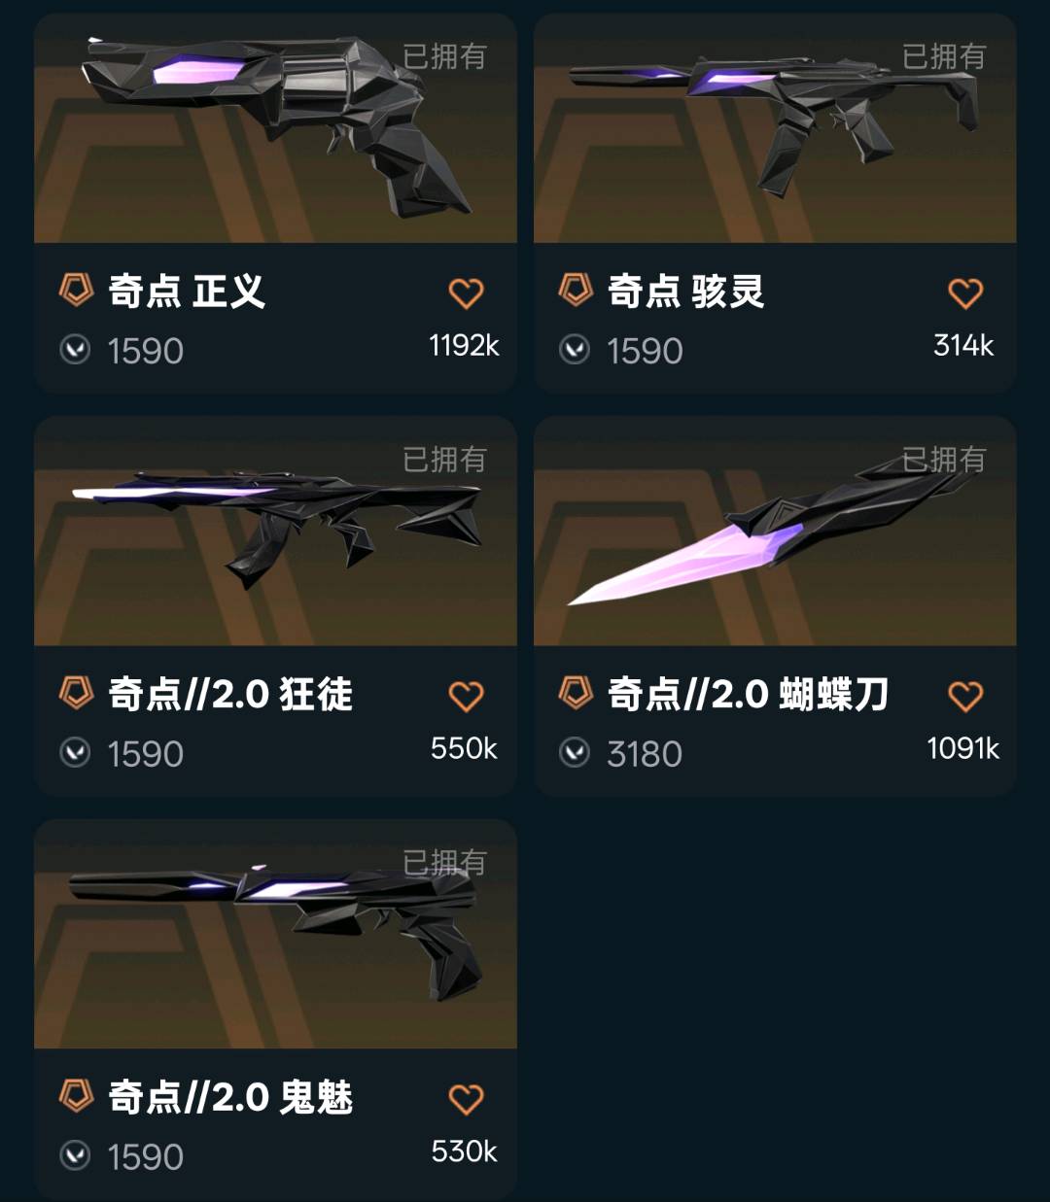Click tier badge icon beside 奇点 正义
Screen dimensions: 1050x1202
76,290
